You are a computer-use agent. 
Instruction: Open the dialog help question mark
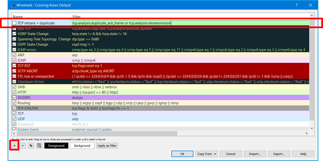[297, 5]
